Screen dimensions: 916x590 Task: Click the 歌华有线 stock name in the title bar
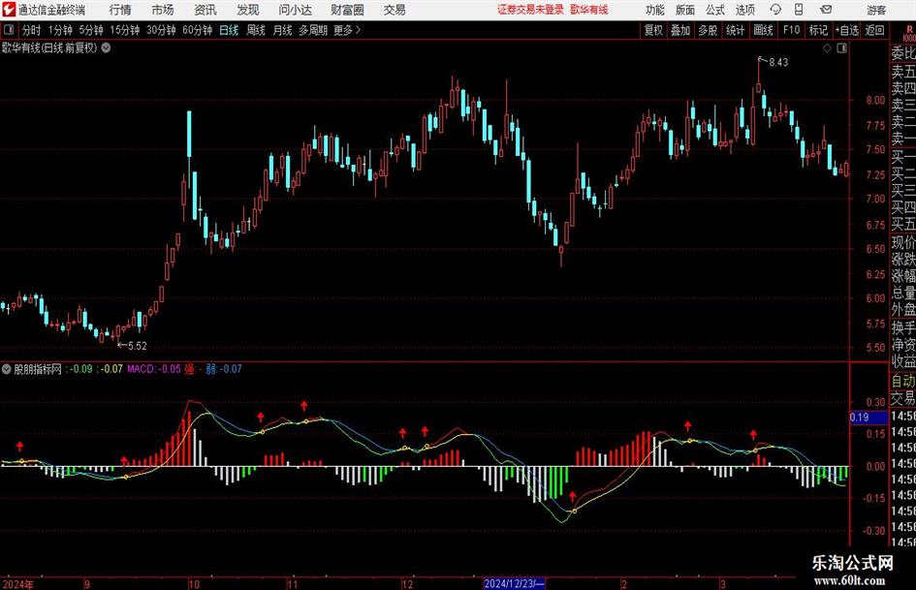click(x=589, y=10)
